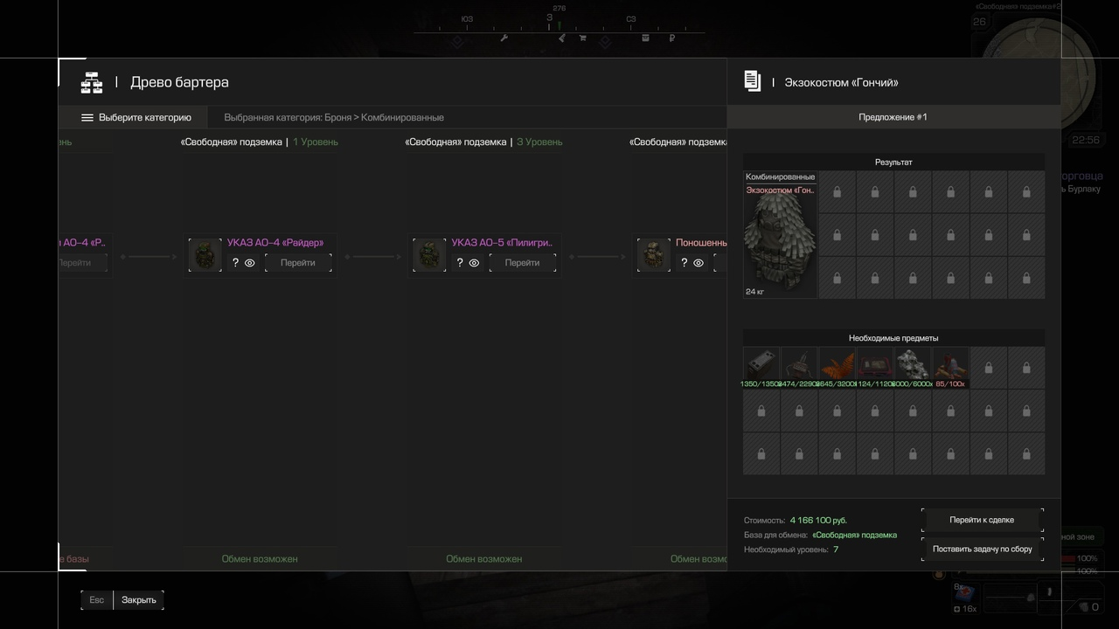
Task: Click the battery item showing 1350/1350
Action: [761, 368]
